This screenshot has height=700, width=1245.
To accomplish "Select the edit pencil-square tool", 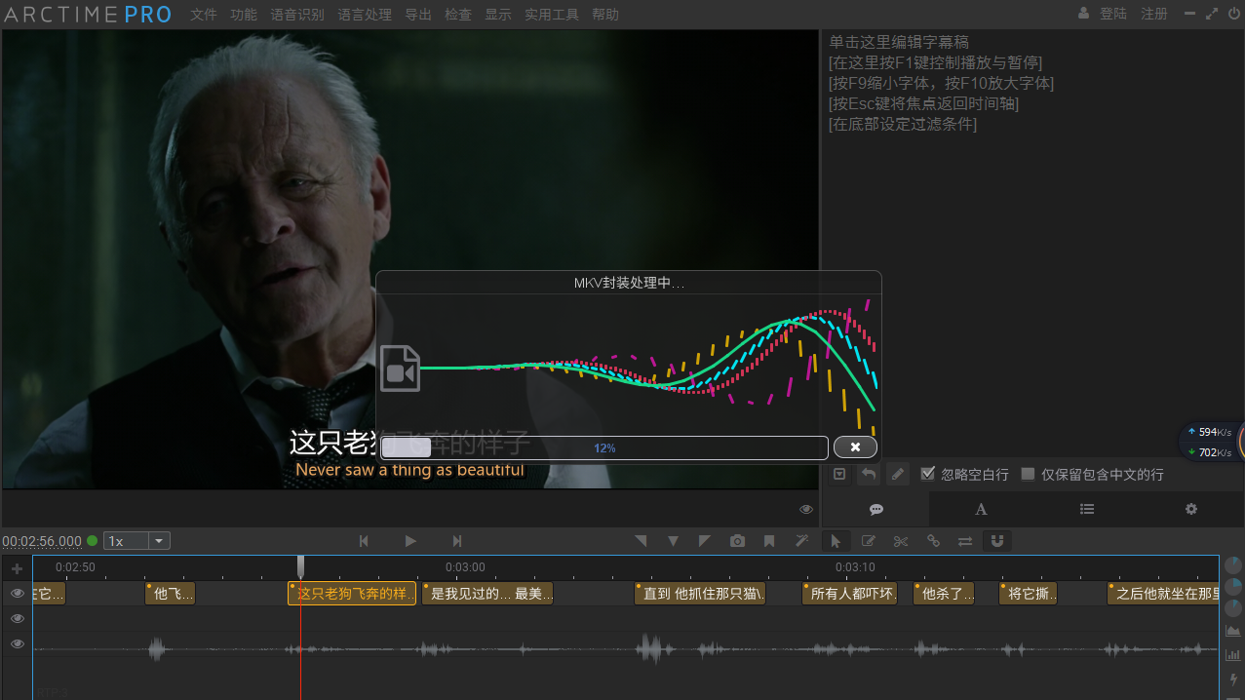I will [x=868, y=540].
